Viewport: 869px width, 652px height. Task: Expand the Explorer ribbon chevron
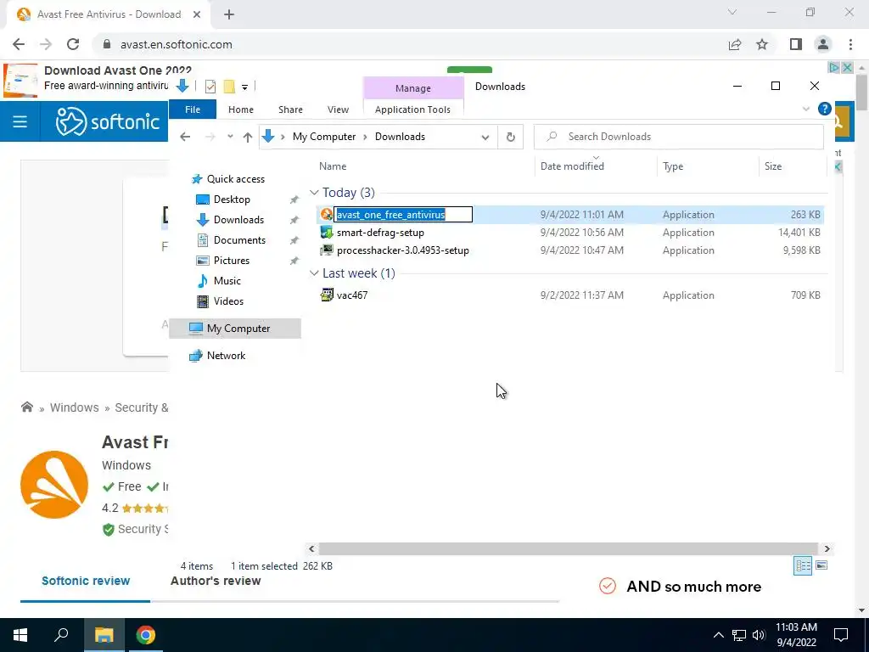pos(806,110)
